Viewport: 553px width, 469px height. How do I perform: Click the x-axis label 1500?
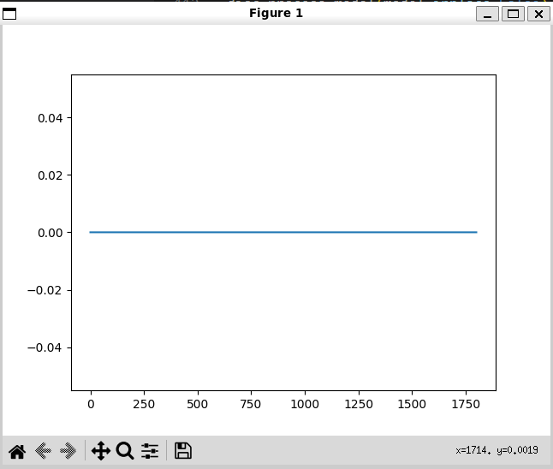412,404
